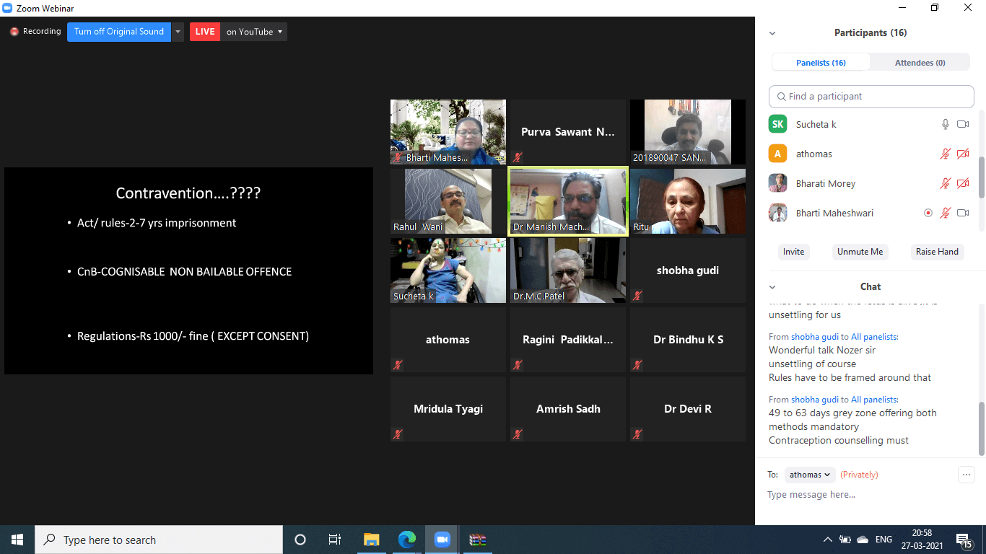This screenshot has width=986, height=554.
Task: Click Bharati Morey's disabled camera icon
Action: coord(962,183)
